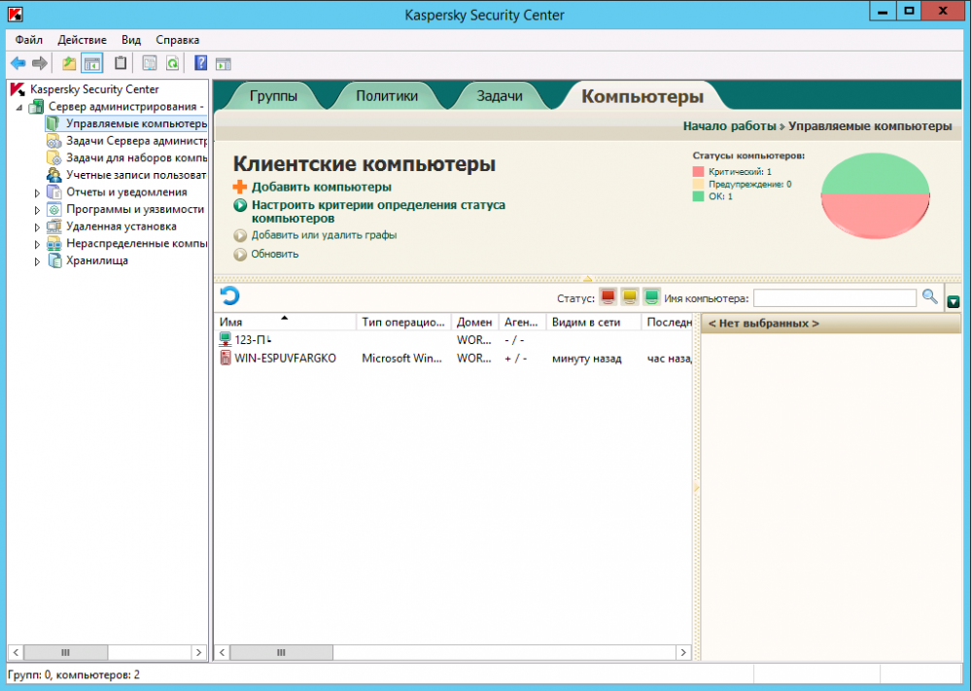Click the WIN-ESPUVFARGKO computer icon
The height and width of the screenshot is (691, 972).
pyautogui.click(x=226, y=358)
